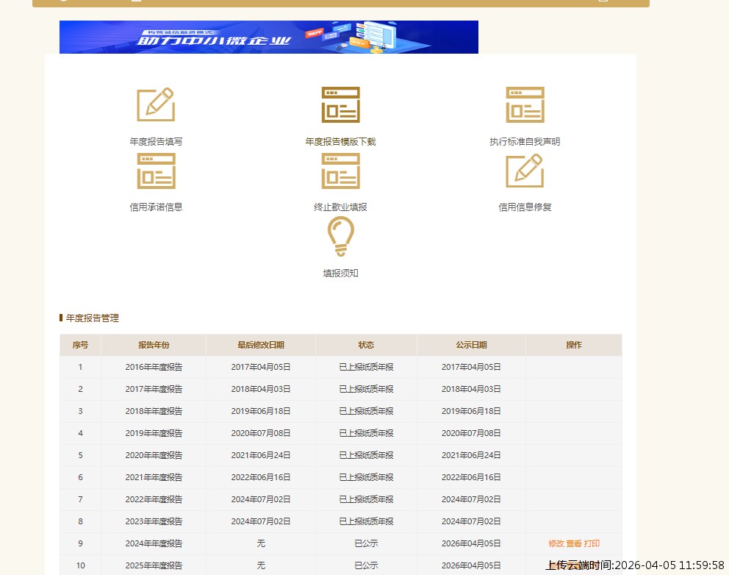
Task: Click the 公示日期 column header
Action: 471,345
